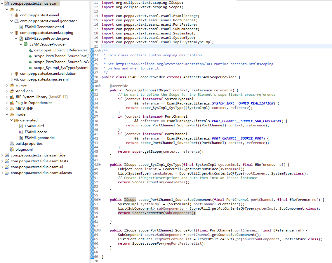Click the ESAML.aird file icon
Viewport: 332px width, 263px height.
(21, 126)
